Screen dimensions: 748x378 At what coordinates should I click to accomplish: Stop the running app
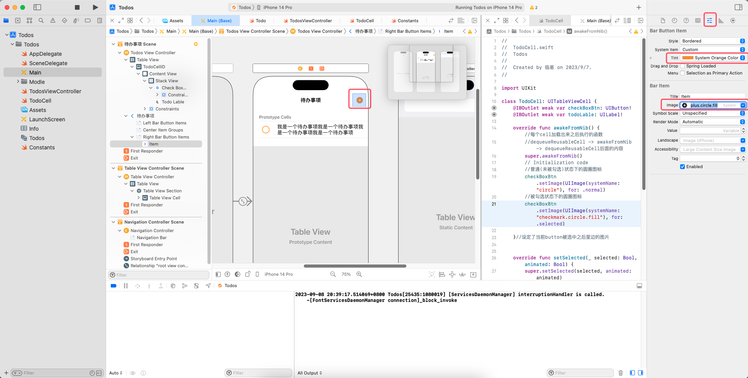pyautogui.click(x=77, y=7)
